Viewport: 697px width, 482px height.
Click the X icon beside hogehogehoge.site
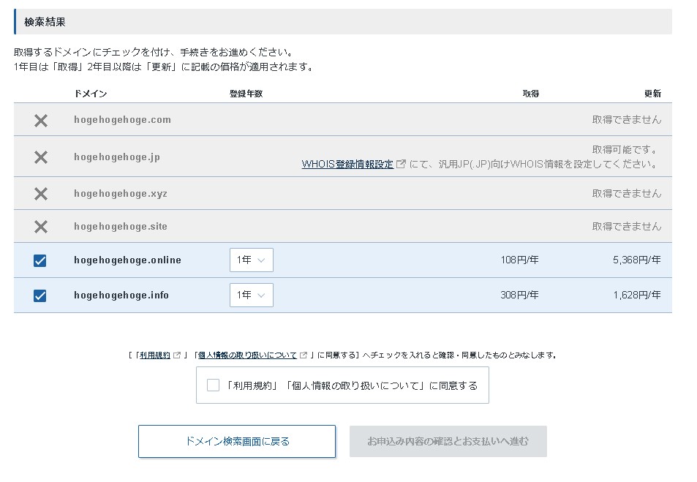pyautogui.click(x=41, y=227)
